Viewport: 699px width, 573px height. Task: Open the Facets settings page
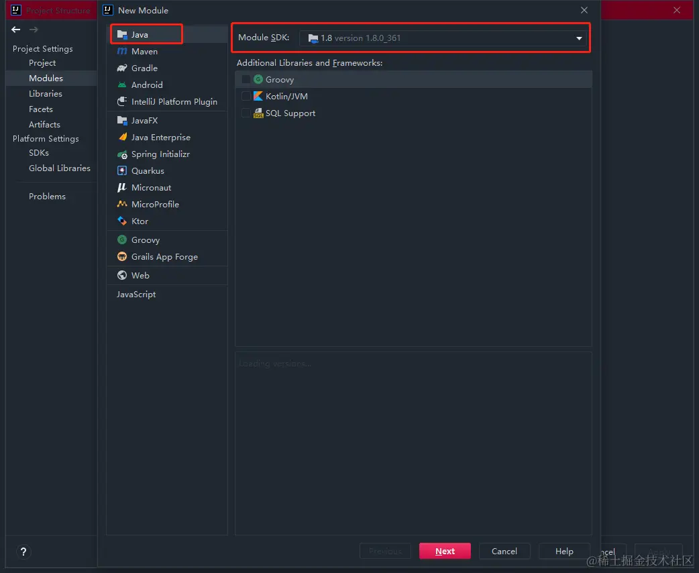[x=40, y=109]
